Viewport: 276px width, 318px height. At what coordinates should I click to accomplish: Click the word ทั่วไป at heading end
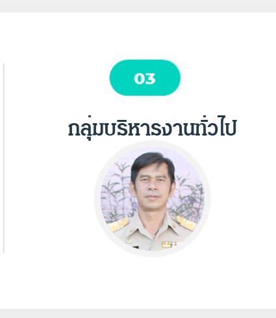(x=216, y=128)
